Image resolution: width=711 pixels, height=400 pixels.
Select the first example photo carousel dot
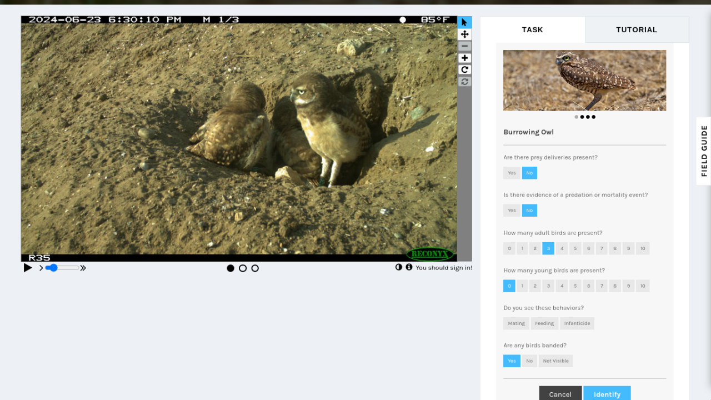tap(576, 117)
